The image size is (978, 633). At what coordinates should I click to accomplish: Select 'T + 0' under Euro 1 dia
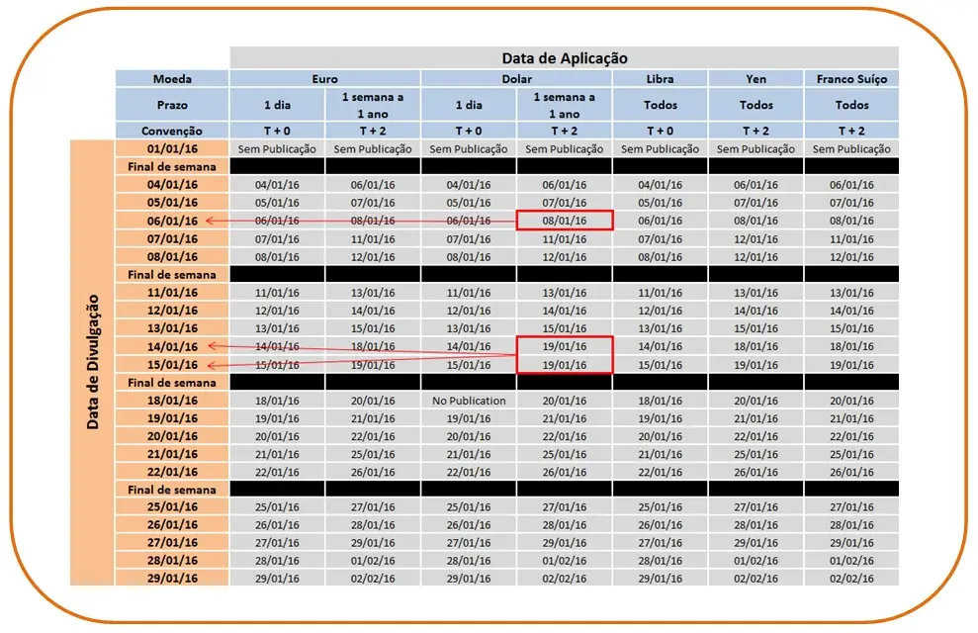[277, 131]
